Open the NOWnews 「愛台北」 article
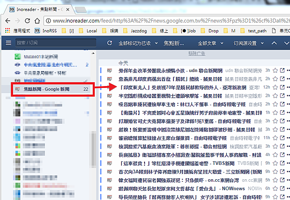Viewport: 290px width, 200px height. point(182,189)
